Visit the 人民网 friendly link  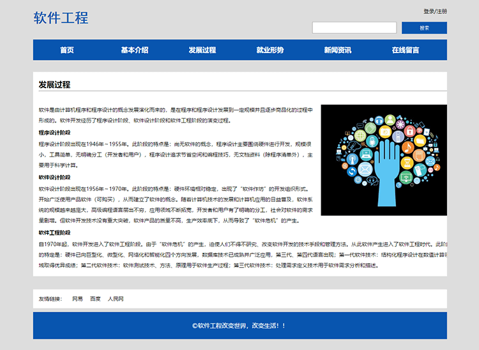116,299
